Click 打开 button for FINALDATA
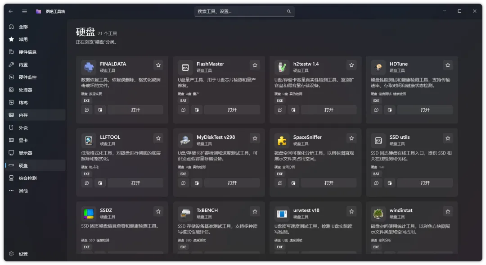Image resolution: width=486 pixels, height=265 pixels. [135, 110]
